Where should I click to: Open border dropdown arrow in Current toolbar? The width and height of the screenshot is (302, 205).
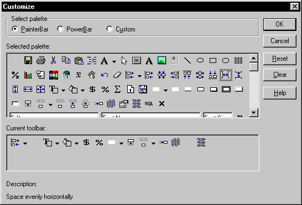pos(121,144)
